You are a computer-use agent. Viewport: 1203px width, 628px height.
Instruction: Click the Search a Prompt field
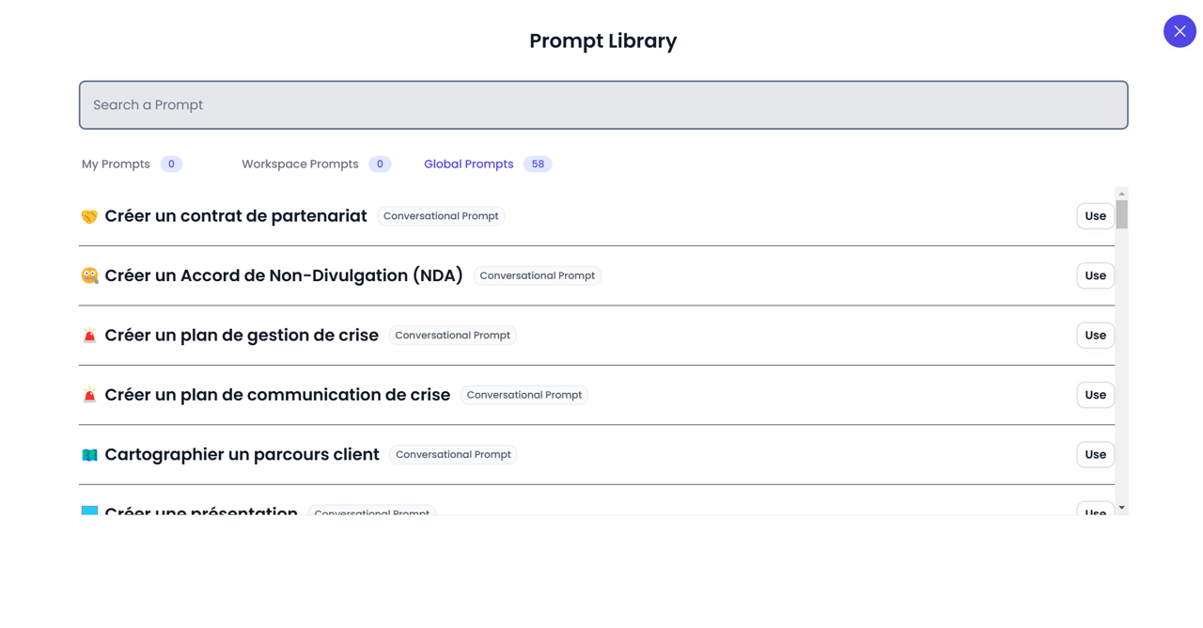tap(602, 105)
